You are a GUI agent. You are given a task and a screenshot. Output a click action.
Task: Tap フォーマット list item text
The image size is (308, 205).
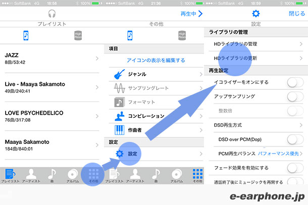141,102
